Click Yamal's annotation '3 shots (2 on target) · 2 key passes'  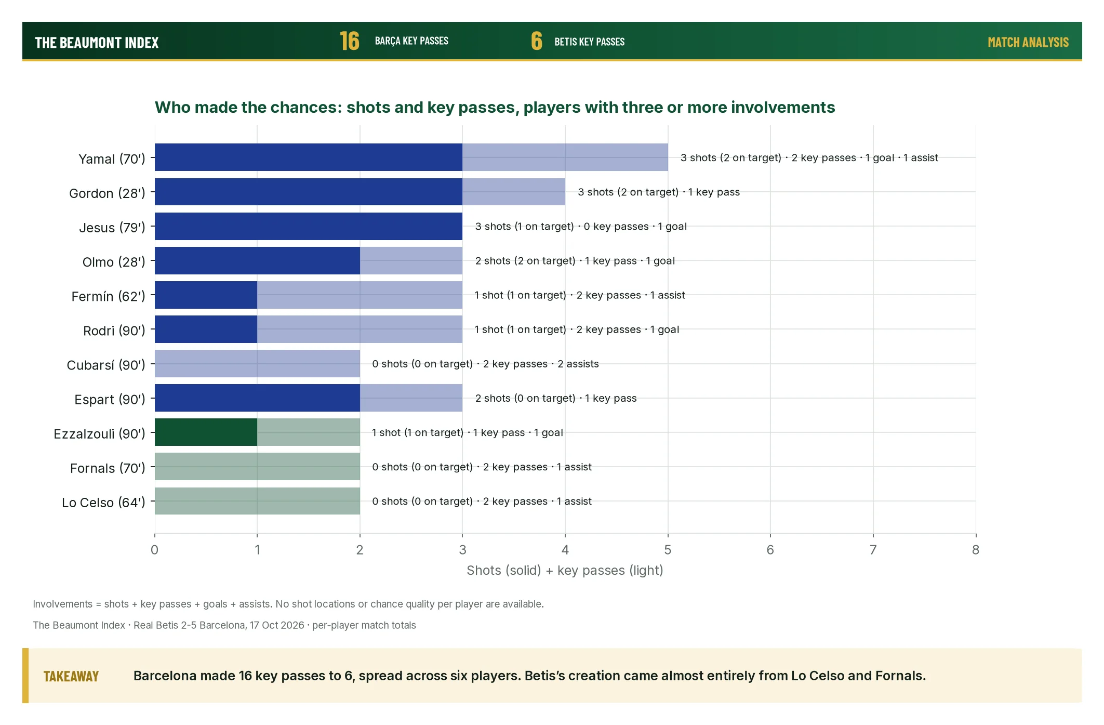768,157
